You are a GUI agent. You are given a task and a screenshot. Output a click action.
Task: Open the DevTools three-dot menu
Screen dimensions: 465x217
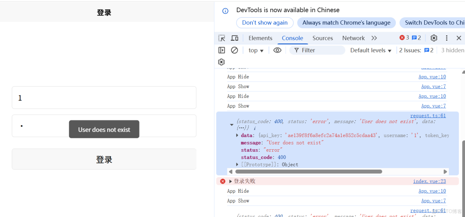click(447, 38)
